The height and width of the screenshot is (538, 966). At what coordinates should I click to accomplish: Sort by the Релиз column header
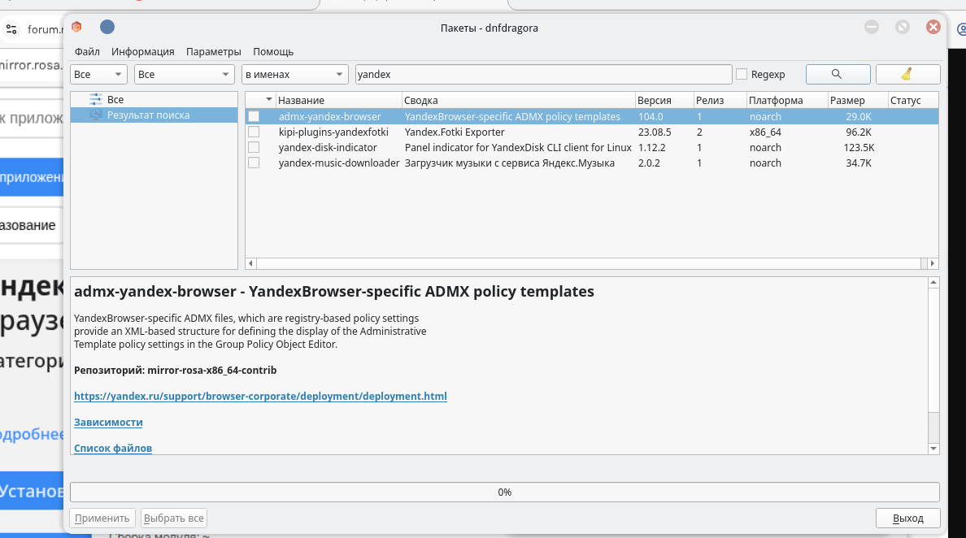point(720,100)
